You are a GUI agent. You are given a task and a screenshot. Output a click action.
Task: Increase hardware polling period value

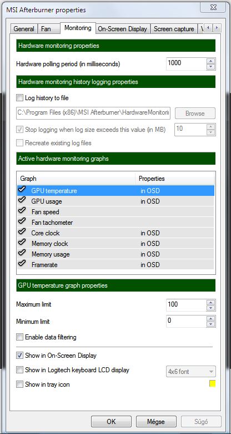click(211, 61)
